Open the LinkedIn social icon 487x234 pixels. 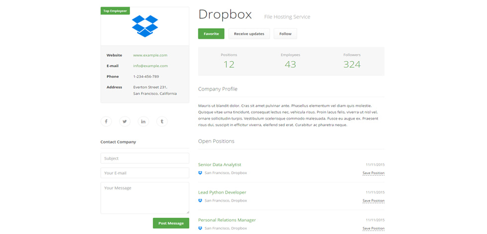(143, 121)
